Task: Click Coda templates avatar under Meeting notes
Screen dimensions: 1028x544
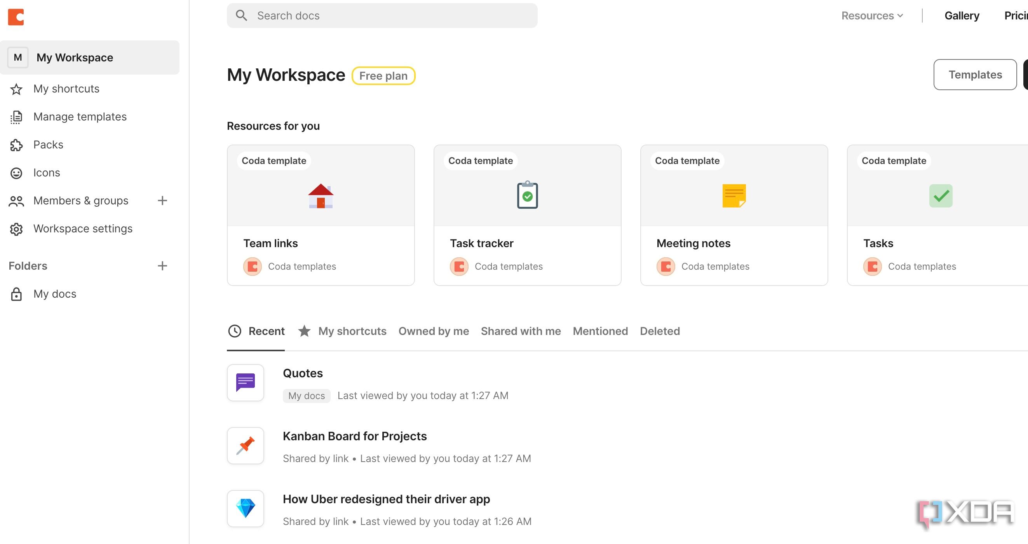Action: [666, 266]
